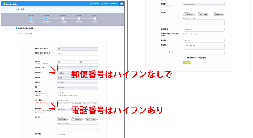Viewport: 253px width, 138px height.
Task: Open the 鍵の種類 dropdown showing 鍵はない
Action: pyautogui.click(x=204, y=41)
